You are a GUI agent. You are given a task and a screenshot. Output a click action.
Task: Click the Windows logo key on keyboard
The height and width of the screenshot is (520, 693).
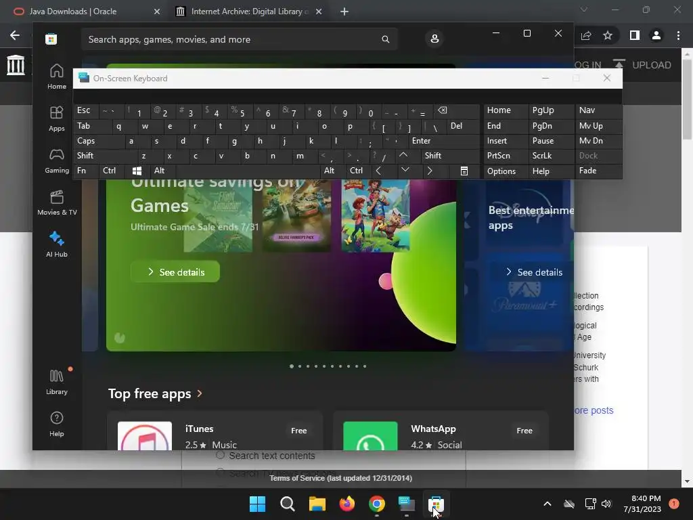click(x=137, y=171)
